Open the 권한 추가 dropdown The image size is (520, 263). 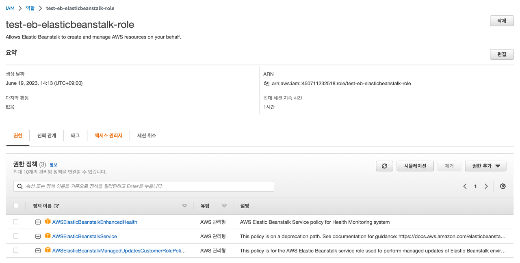pyautogui.click(x=485, y=166)
